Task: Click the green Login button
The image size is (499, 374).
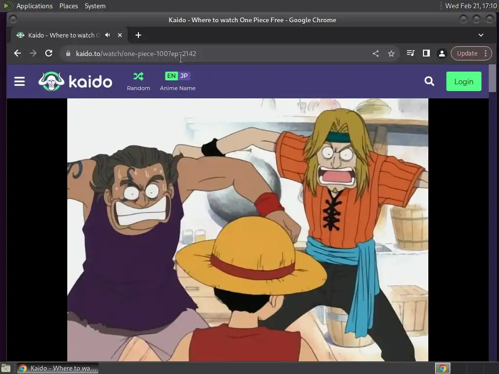Action: pyautogui.click(x=464, y=81)
